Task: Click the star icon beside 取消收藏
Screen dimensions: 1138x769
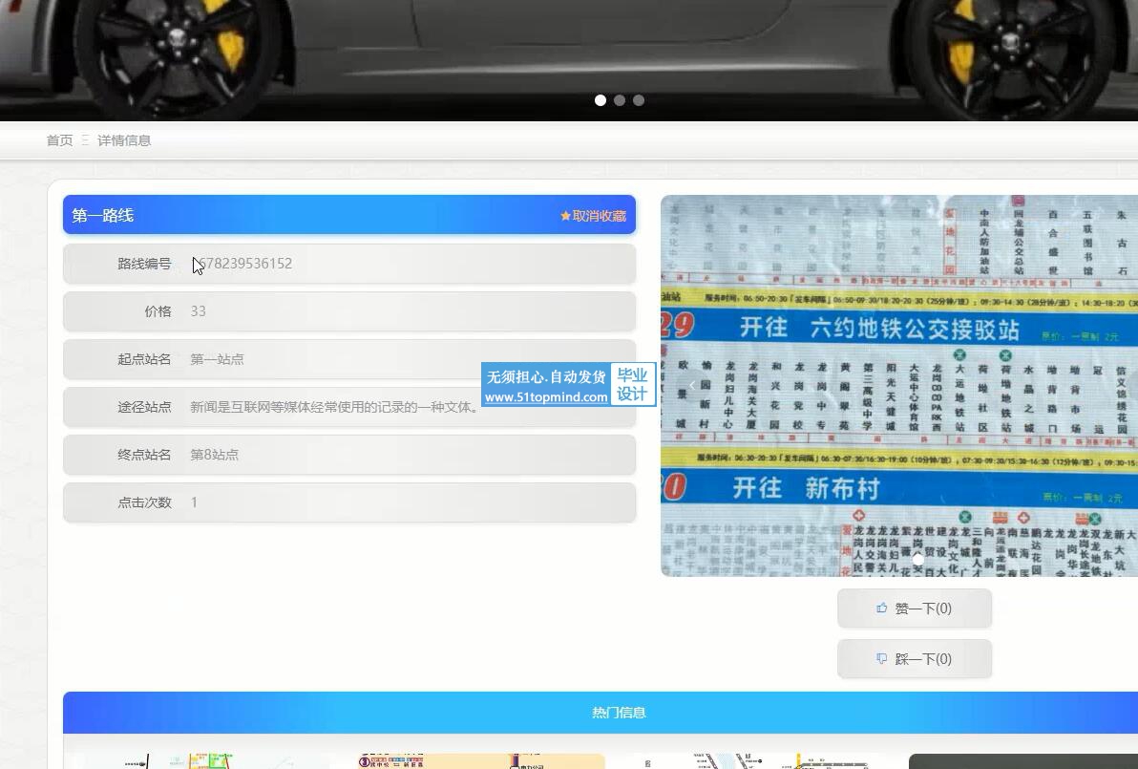Action: pos(565,216)
